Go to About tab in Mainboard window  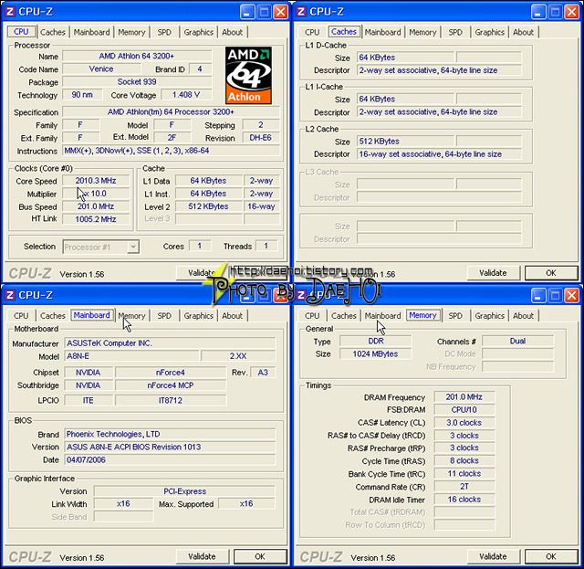point(233,316)
